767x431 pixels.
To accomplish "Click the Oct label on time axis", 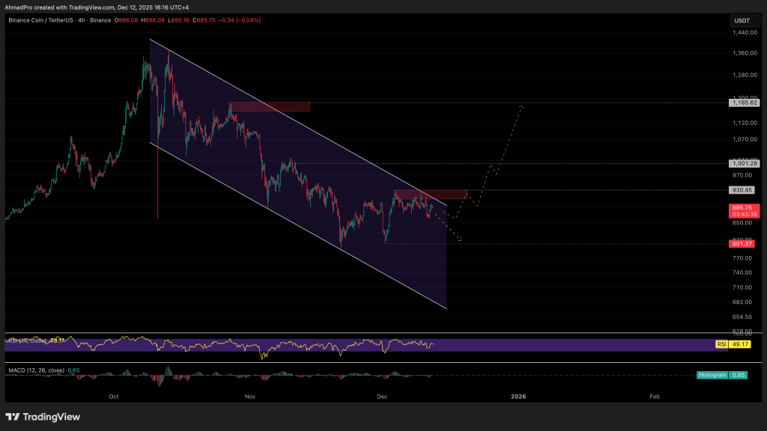I will point(114,396).
